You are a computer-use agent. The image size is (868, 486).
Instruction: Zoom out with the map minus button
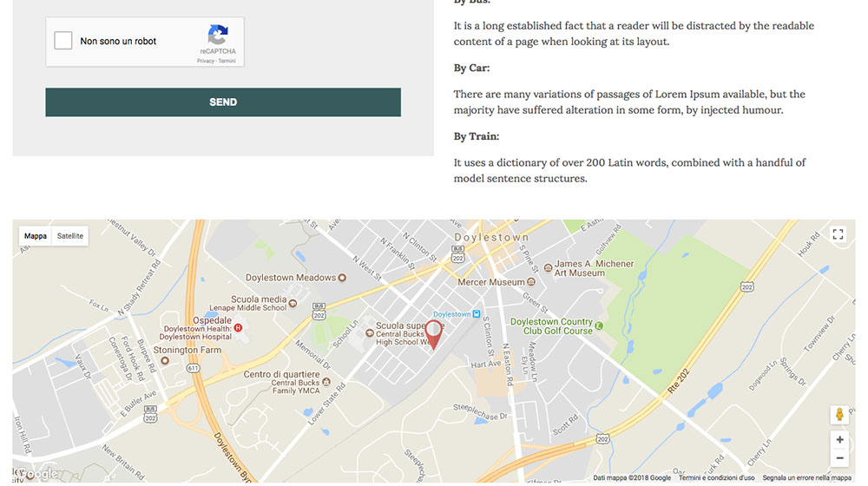point(839,458)
